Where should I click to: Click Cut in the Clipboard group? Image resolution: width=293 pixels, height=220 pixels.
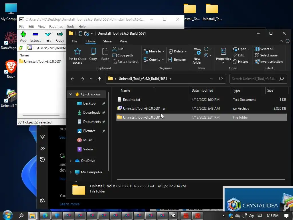(x=118, y=49)
